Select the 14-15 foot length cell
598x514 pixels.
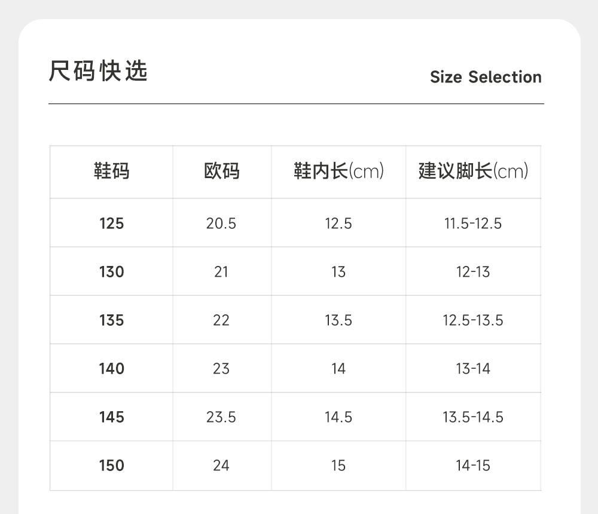(473, 466)
